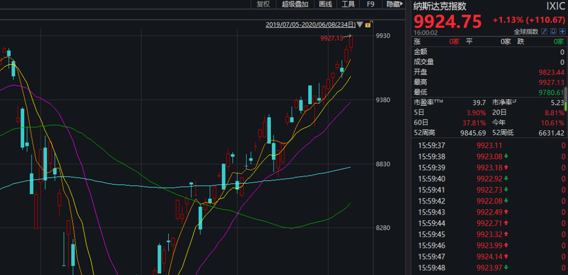Select the 画线 drawing tool
This screenshot has height=275, width=568.
coord(326,4)
